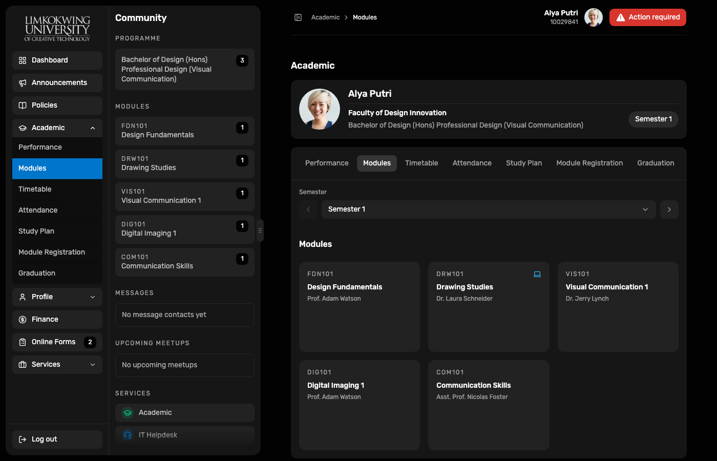This screenshot has width=717, height=461.
Task: Click the Policies book icon
Action: pyautogui.click(x=23, y=106)
